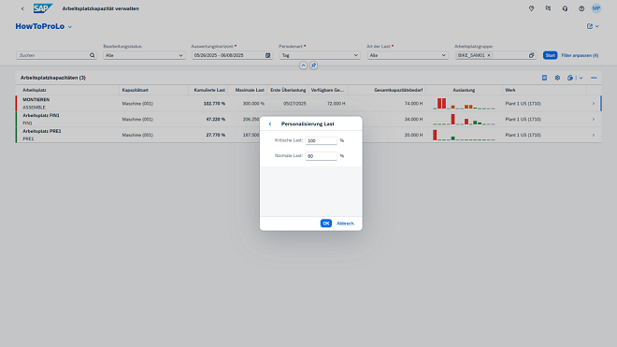Select the Arbeitsplatz FIN1 row

[308, 120]
